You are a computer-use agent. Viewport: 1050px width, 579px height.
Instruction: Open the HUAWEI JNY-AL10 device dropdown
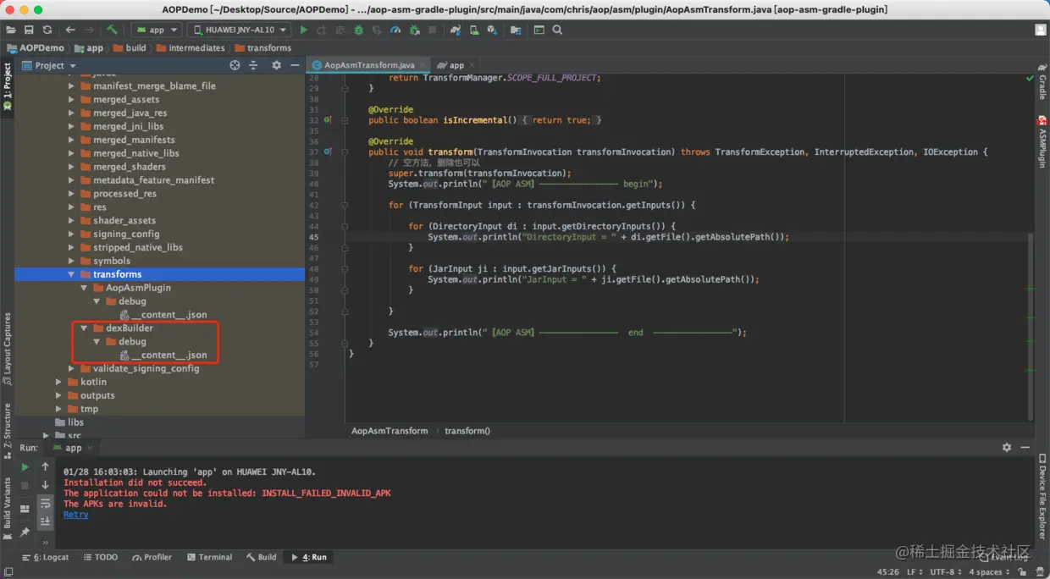238,30
